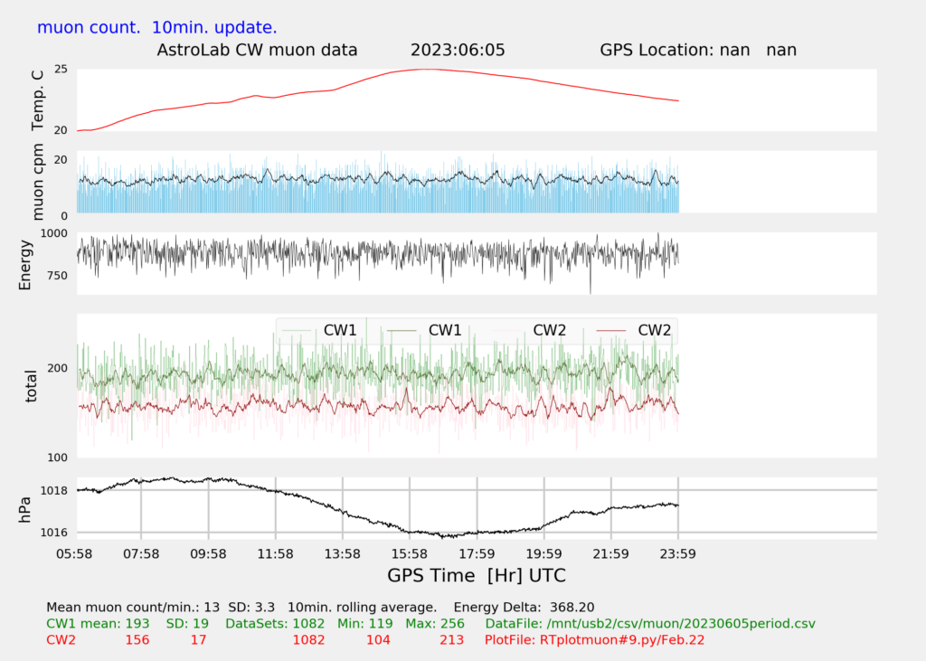Click the blue 'muon count. 10min. update.' heading
This screenshot has height=661, width=926.
click(157, 28)
